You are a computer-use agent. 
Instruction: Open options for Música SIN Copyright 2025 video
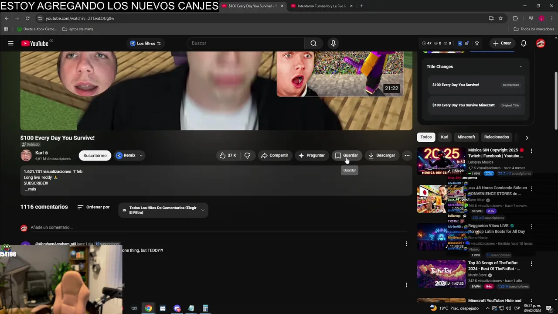point(531,151)
